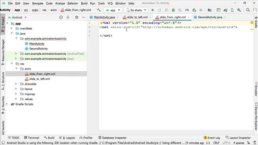Click the 4 spaces indent setting
258x145 pixels.
tap(239, 143)
